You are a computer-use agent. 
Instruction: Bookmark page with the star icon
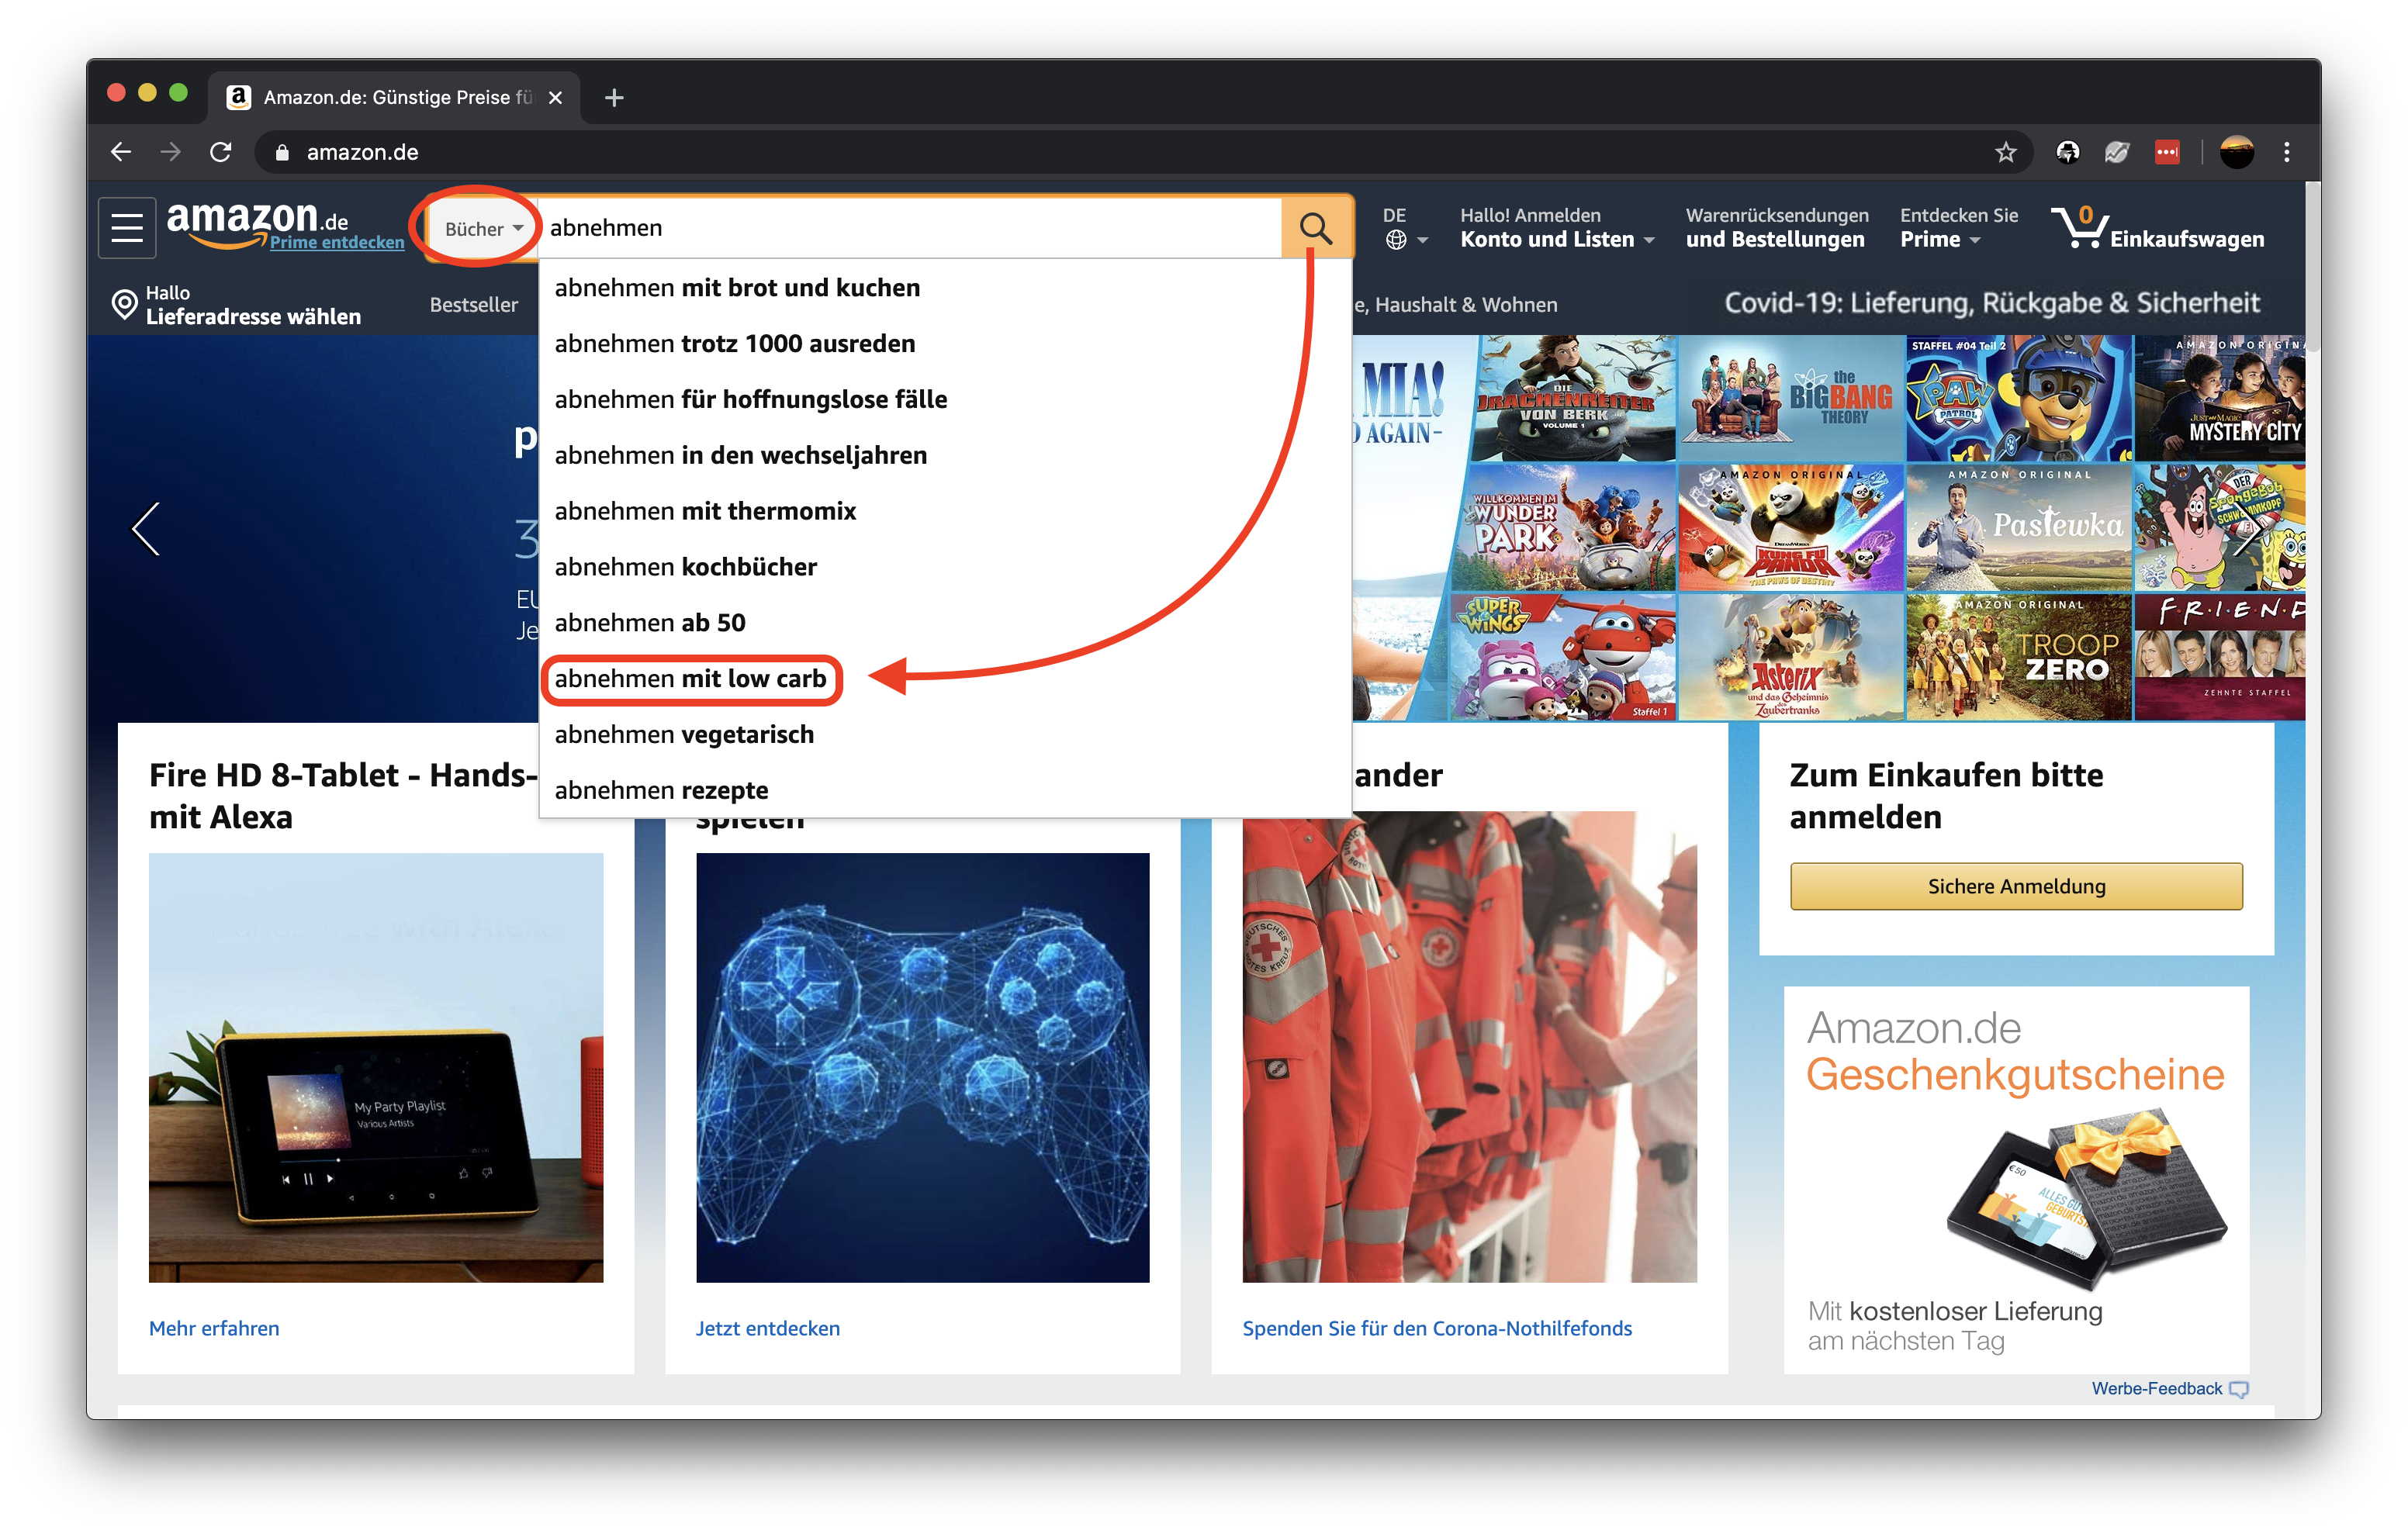(x=2005, y=152)
